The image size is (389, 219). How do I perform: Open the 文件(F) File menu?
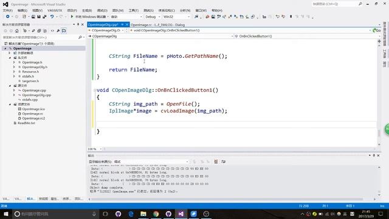[x=7, y=10]
